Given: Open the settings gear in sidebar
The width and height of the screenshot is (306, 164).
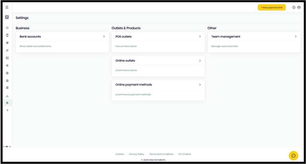Looking at the screenshot, I should click(7, 103).
